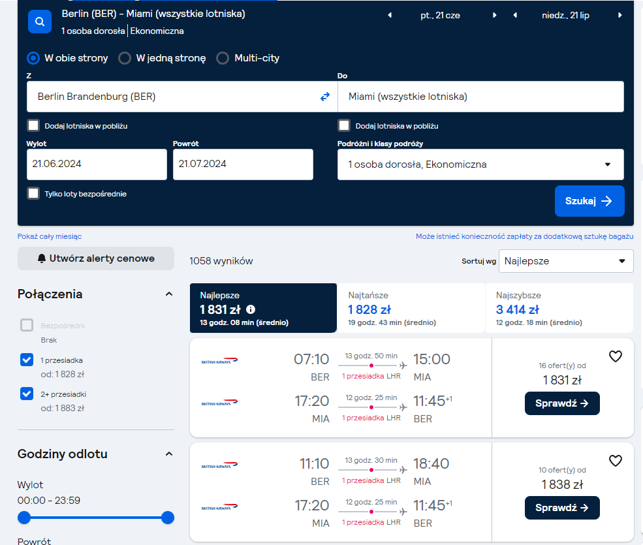This screenshot has height=545, width=643.
Task: Click 13 godz. 30 min duration text
Action: pyautogui.click(x=371, y=461)
